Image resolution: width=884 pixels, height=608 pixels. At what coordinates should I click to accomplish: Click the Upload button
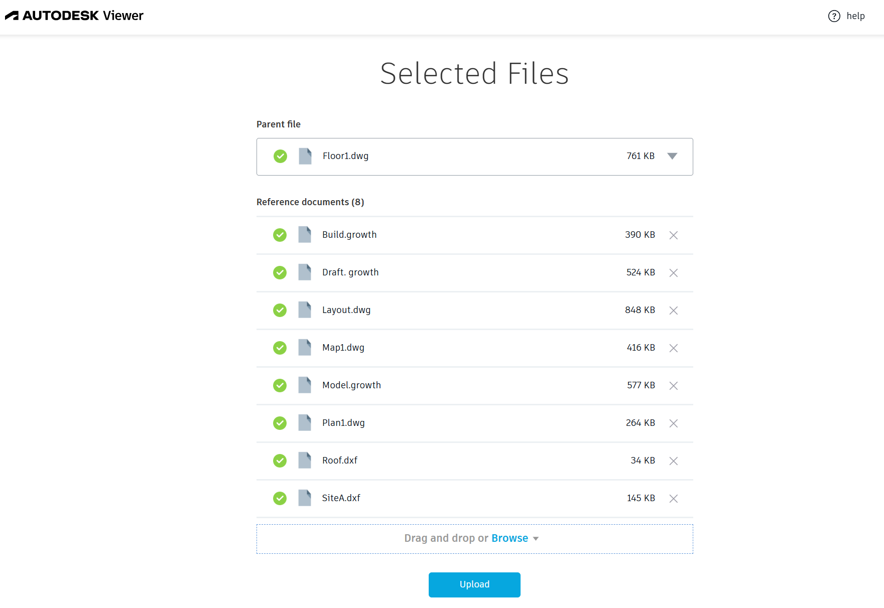pyautogui.click(x=474, y=584)
